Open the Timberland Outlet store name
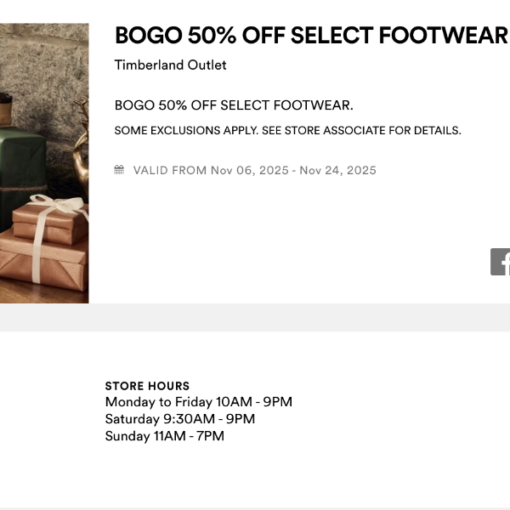Screen dimensions: 510x510 click(x=170, y=65)
